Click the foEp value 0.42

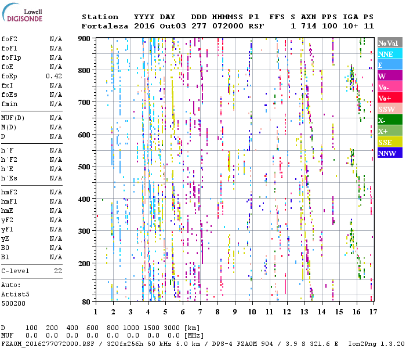(54, 76)
